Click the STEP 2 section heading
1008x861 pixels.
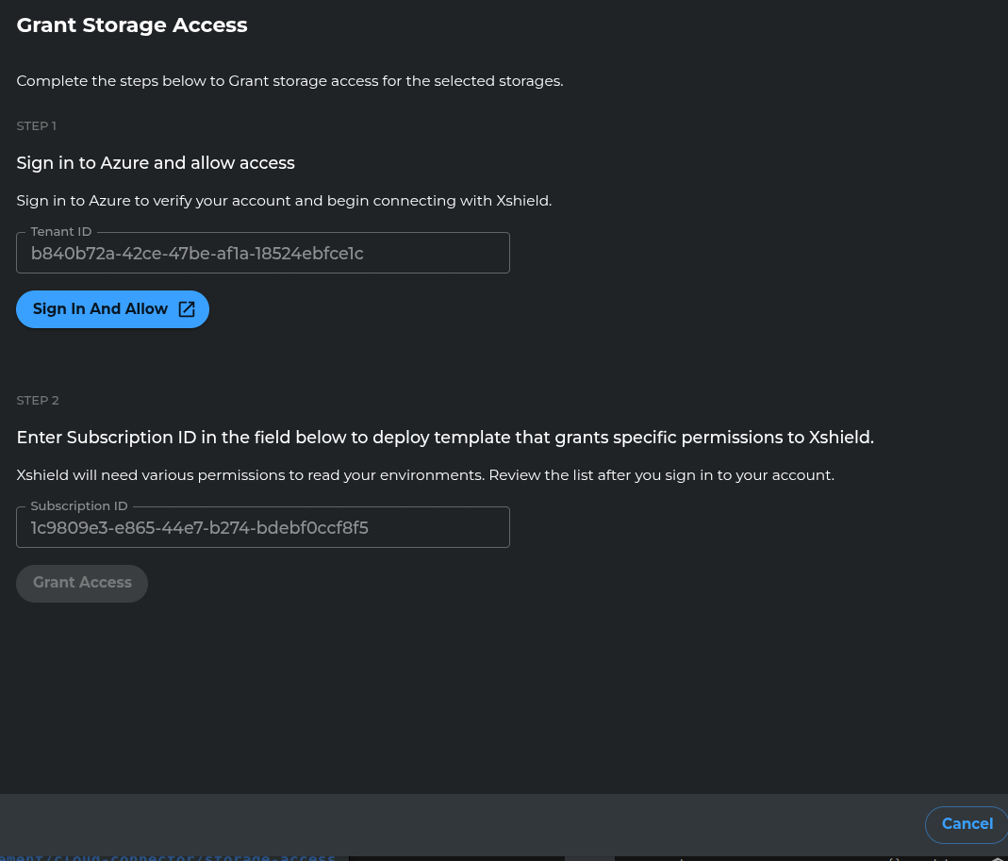(38, 400)
